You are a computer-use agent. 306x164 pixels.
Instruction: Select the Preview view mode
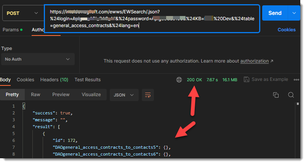(61, 95)
